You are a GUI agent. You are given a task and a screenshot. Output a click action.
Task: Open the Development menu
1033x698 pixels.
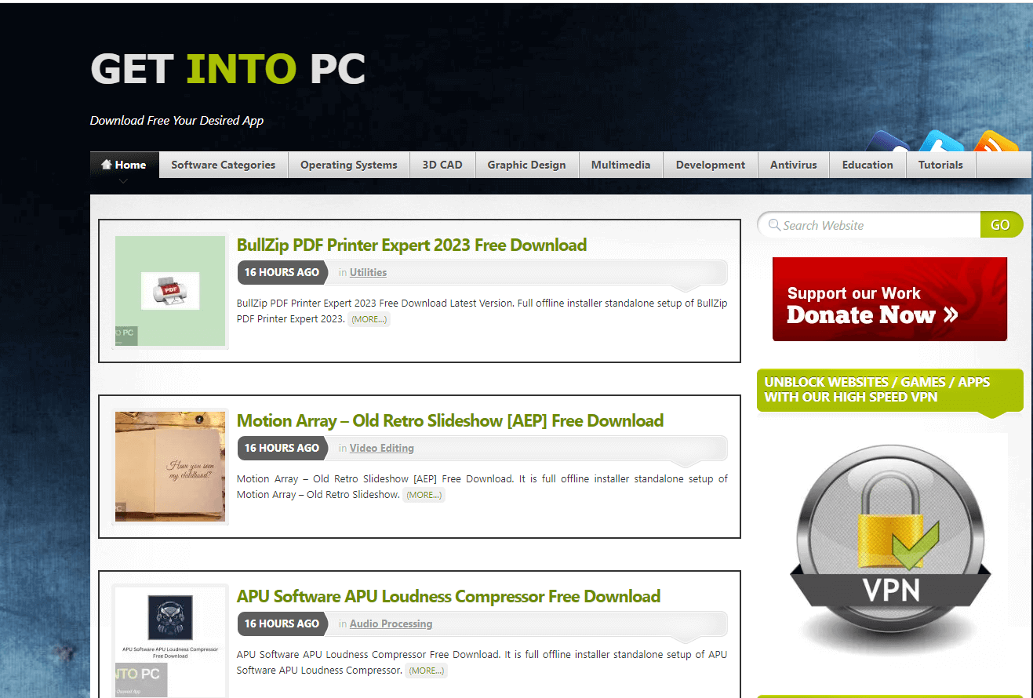click(711, 165)
